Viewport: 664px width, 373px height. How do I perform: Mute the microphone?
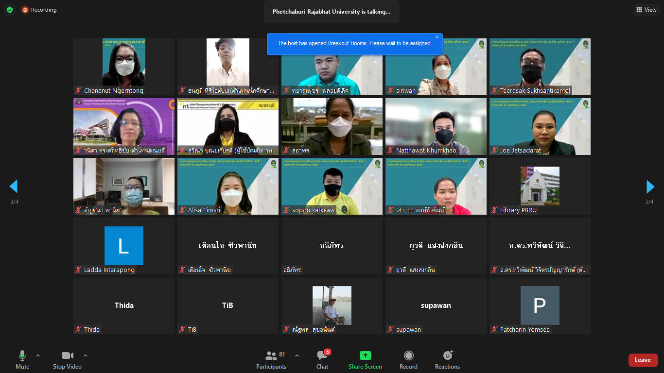(x=22, y=359)
